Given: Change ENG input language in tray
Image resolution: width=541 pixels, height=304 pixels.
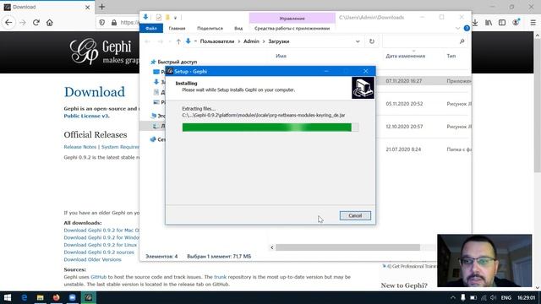Looking at the screenshot, I should [506, 297].
